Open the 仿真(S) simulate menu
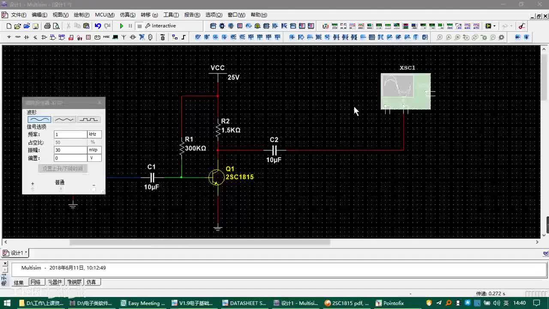The width and height of the screenshot is (549, 309). (x=127, y=15)
